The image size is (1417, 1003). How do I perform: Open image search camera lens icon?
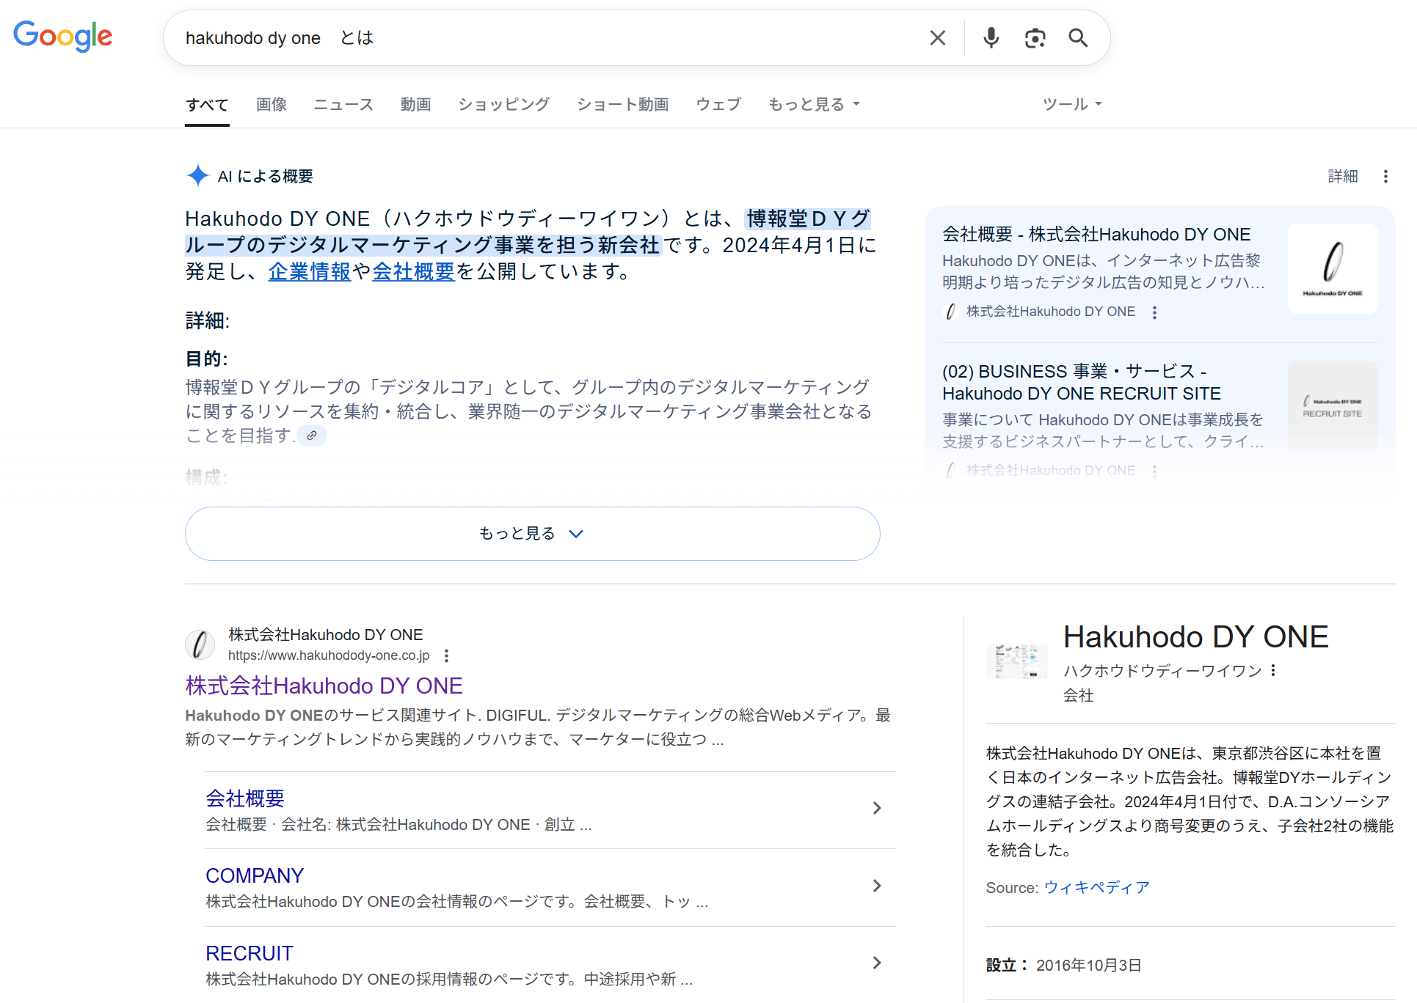(x=1035, y=38)
